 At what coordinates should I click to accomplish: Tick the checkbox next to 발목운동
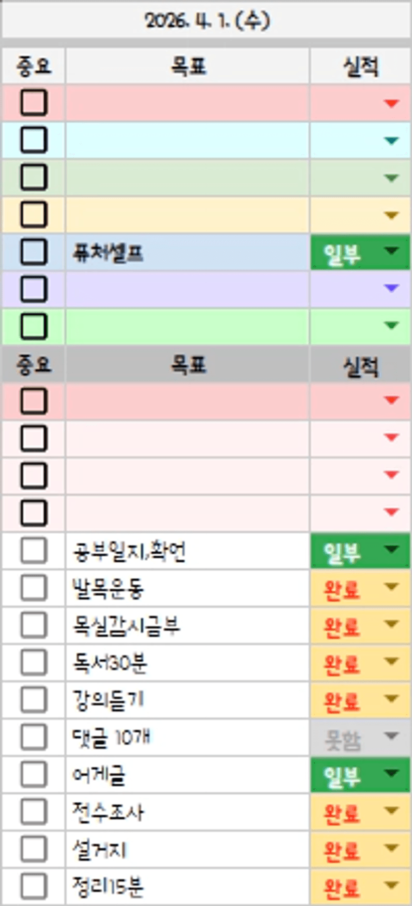coord(34,588)
